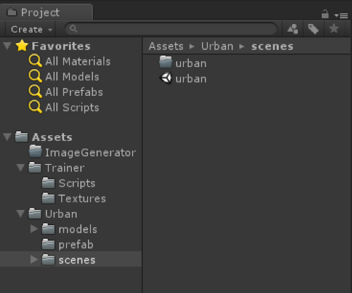Select the Assets folder label in tree
The height and width of the screenshot is (293, 352).
(x=52, y=137)
